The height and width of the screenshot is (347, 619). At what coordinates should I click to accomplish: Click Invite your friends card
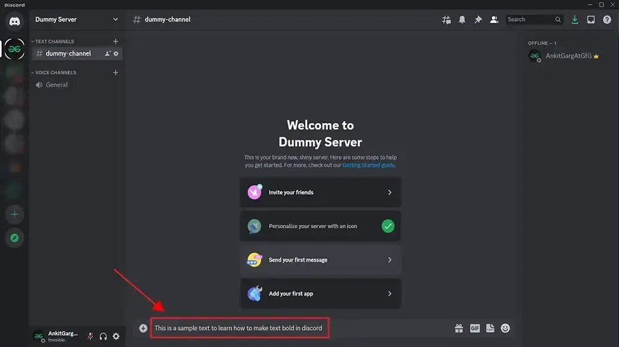(x=320, y=192)
